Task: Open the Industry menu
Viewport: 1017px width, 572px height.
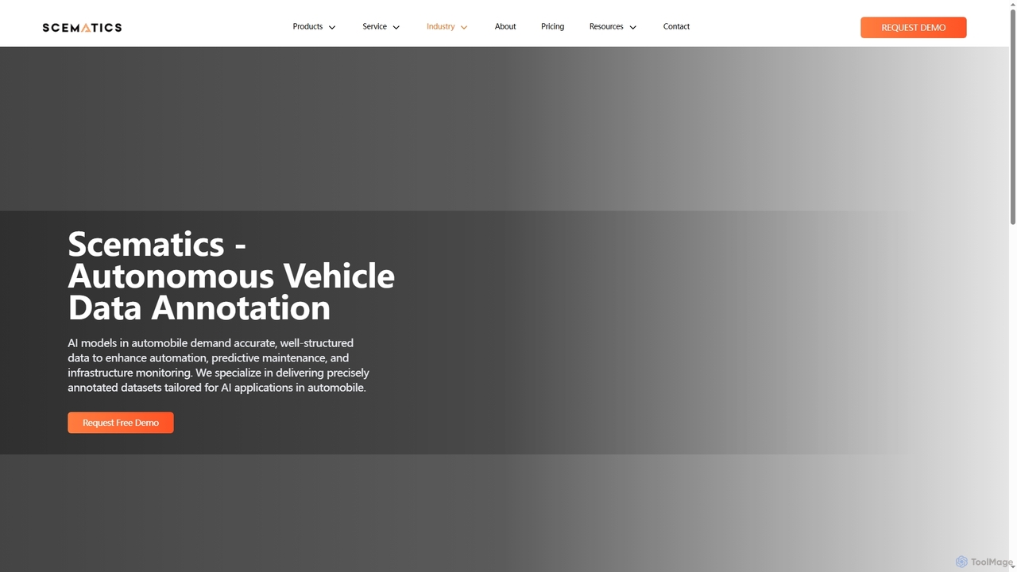Action: pos(440,27)
